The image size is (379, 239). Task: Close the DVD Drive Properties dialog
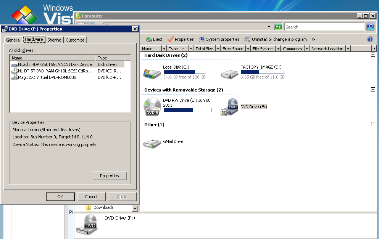point(135,29)
